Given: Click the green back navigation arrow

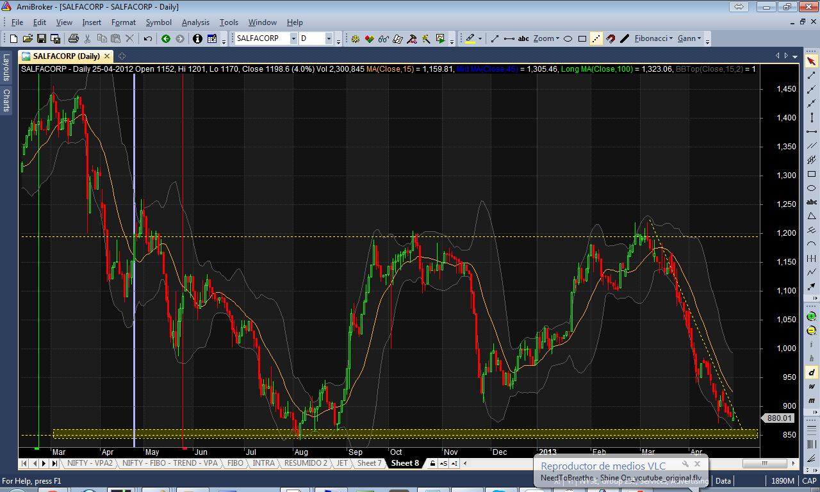Looking at the screenshot, I should pyautogui.click(x=166, y=38).
